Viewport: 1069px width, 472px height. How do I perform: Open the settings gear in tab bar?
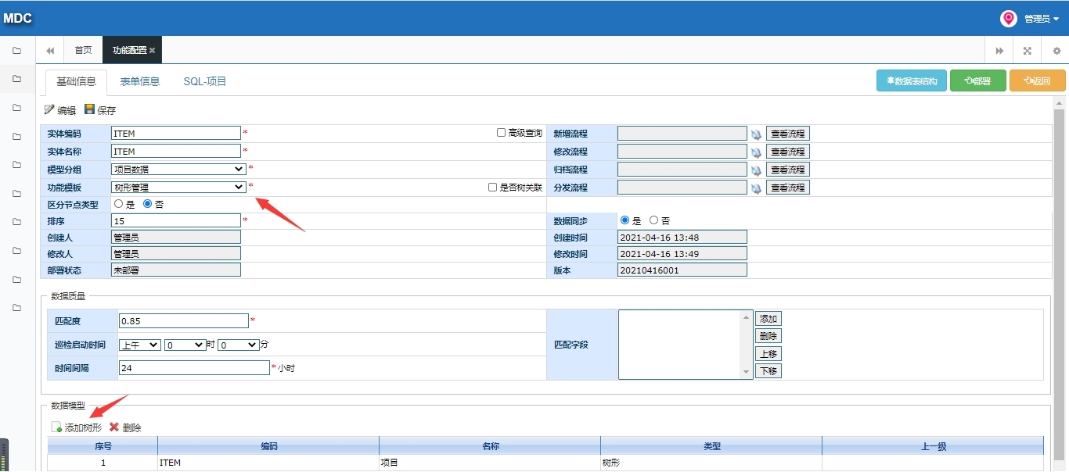(1056, 51)
